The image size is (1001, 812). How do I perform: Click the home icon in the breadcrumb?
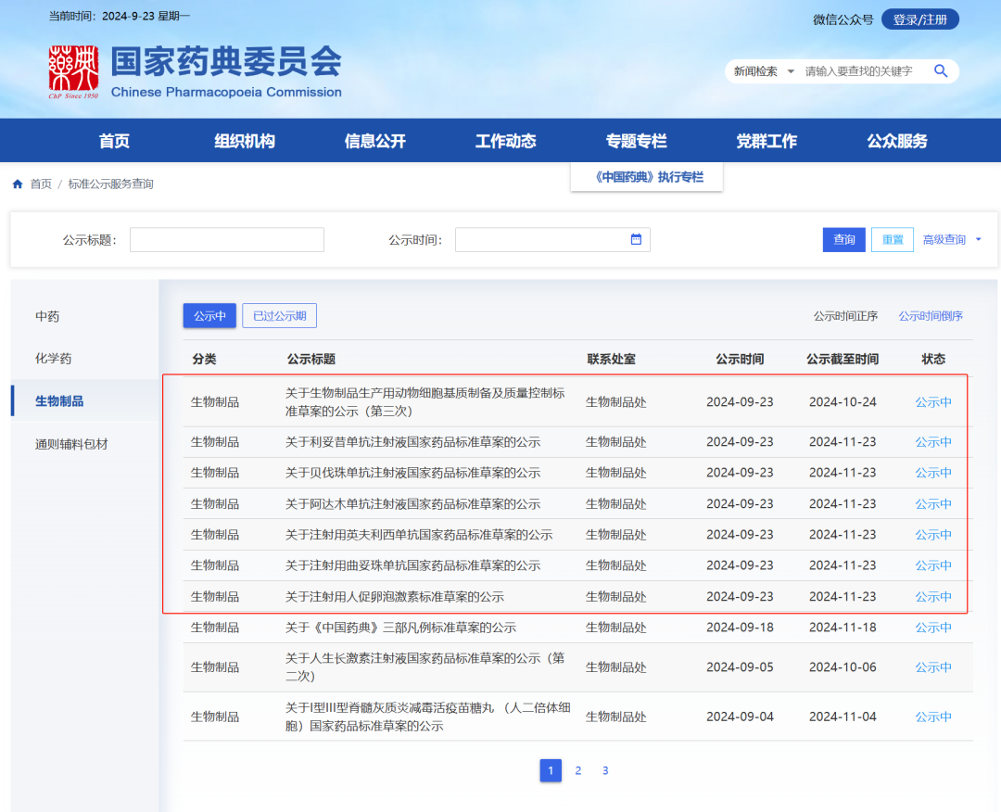pyautogui.click(x=17, y=184)
